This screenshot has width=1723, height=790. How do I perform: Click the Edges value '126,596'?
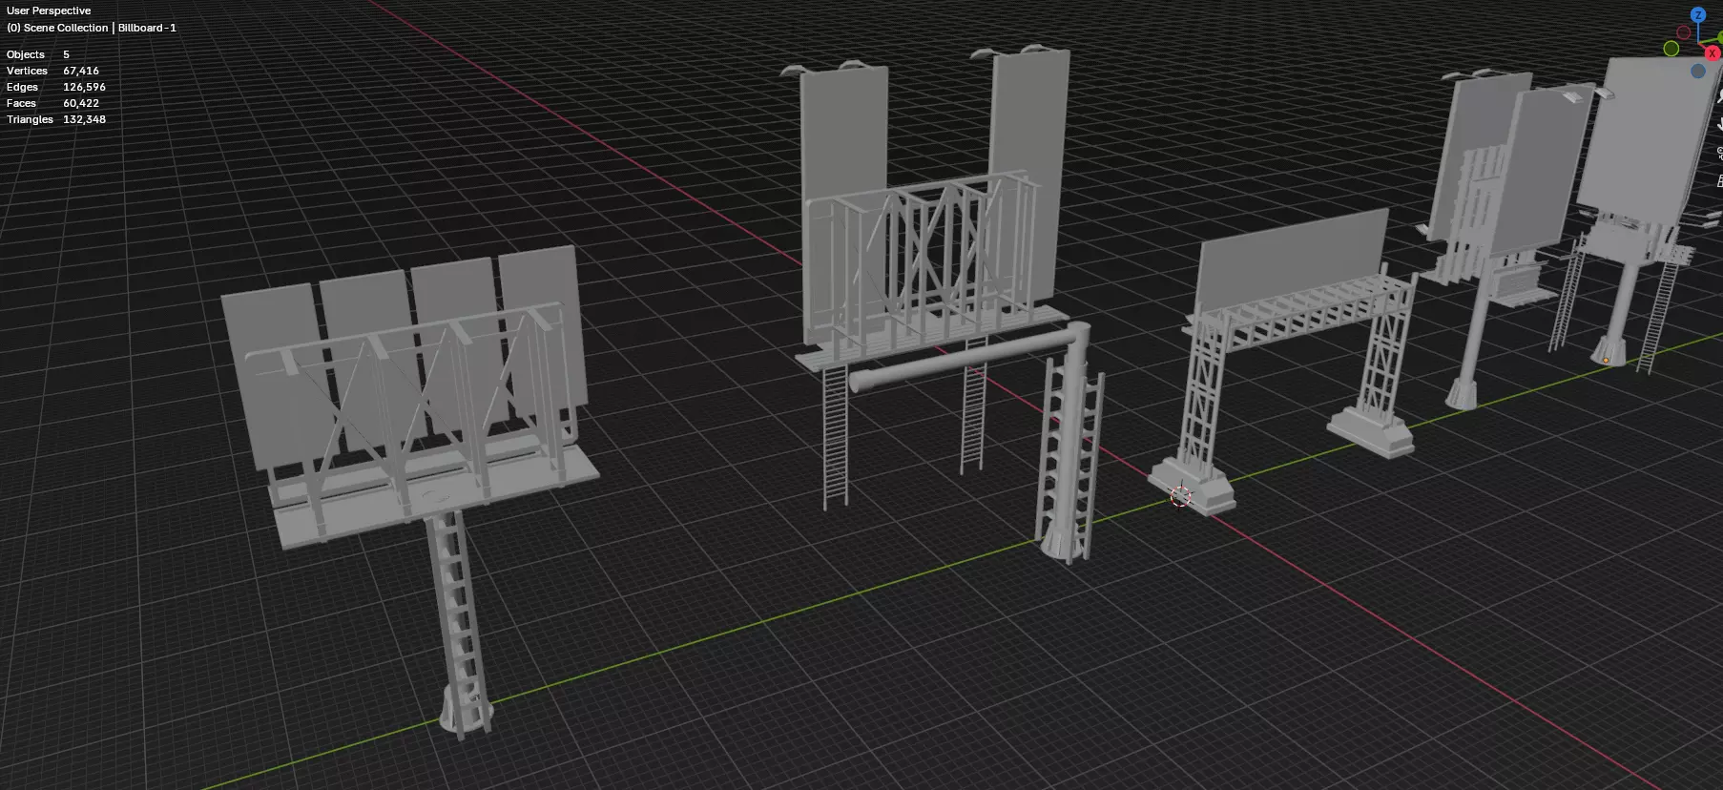(84, 87)
